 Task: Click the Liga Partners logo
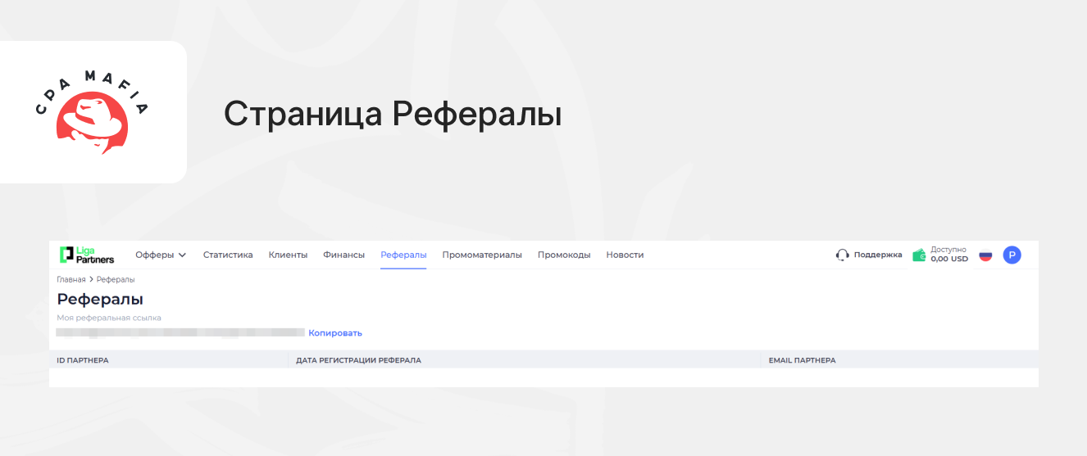pos(87,255)
